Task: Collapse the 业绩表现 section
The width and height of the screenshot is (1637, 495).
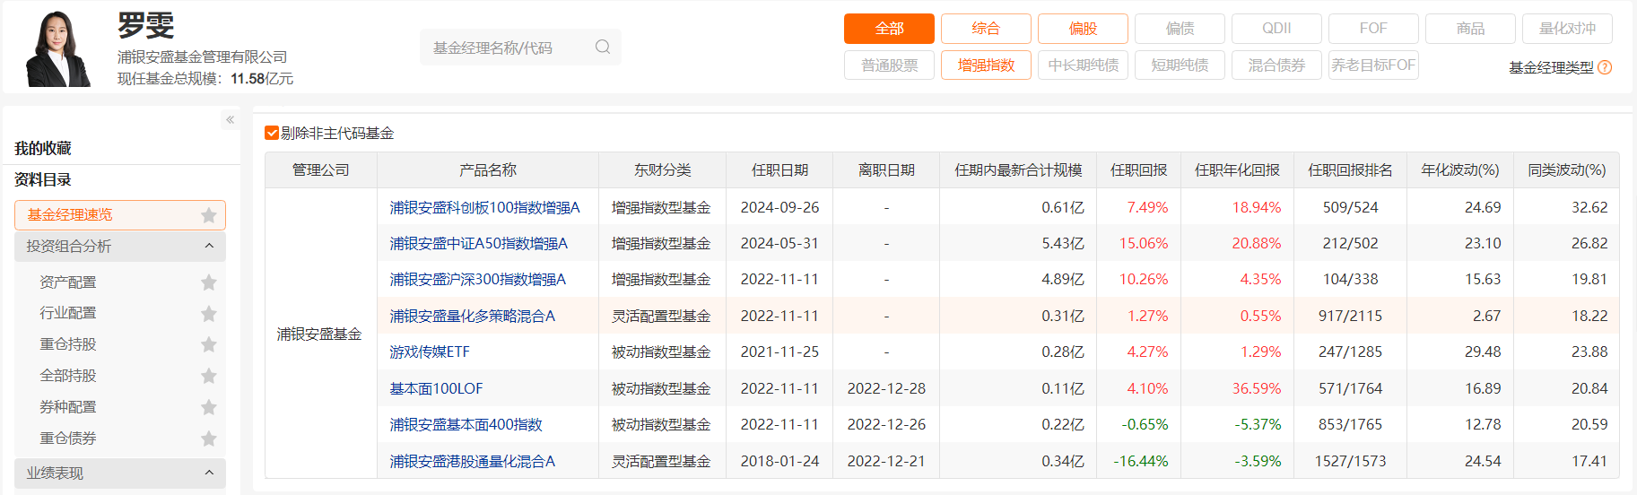Action: tap(209, 473)
